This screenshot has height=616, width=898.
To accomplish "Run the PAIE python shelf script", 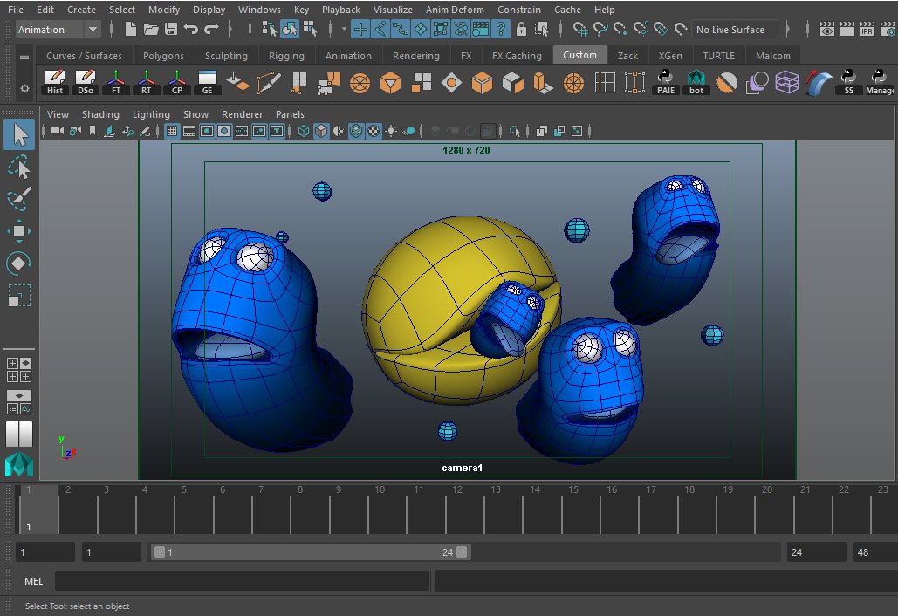I will (x=666, y=82).
